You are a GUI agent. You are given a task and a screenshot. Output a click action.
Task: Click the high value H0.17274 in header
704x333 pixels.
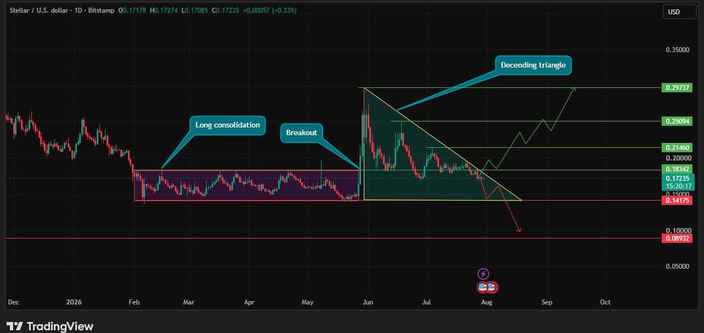point(163,11)
